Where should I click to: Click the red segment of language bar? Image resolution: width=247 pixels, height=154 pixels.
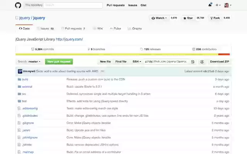coord(224,54)
